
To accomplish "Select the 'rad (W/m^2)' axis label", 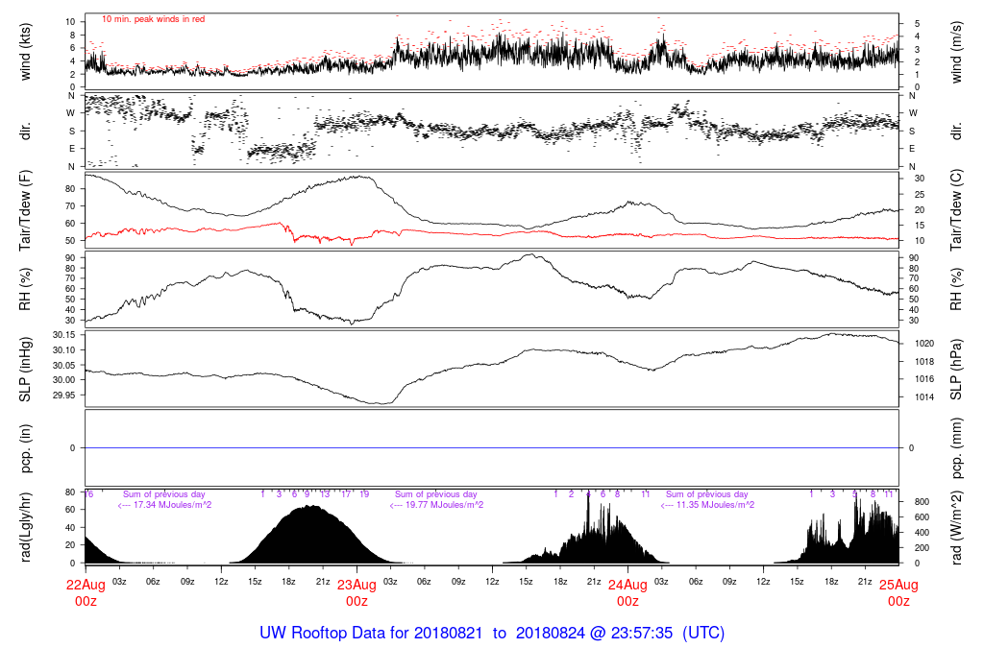I will click(956, 527).
